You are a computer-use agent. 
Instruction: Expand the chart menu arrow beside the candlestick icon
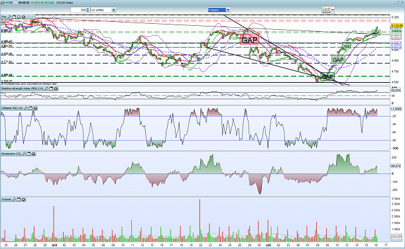coord(7,3)
